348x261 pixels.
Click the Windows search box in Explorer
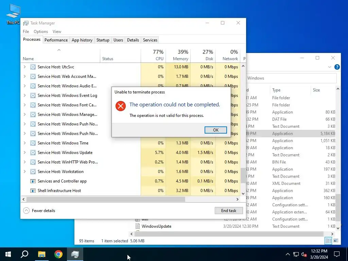291,78
